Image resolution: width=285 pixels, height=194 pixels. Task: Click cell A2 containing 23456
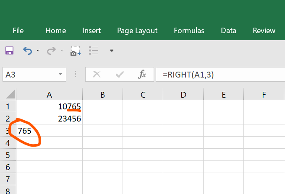click(49, 119)
